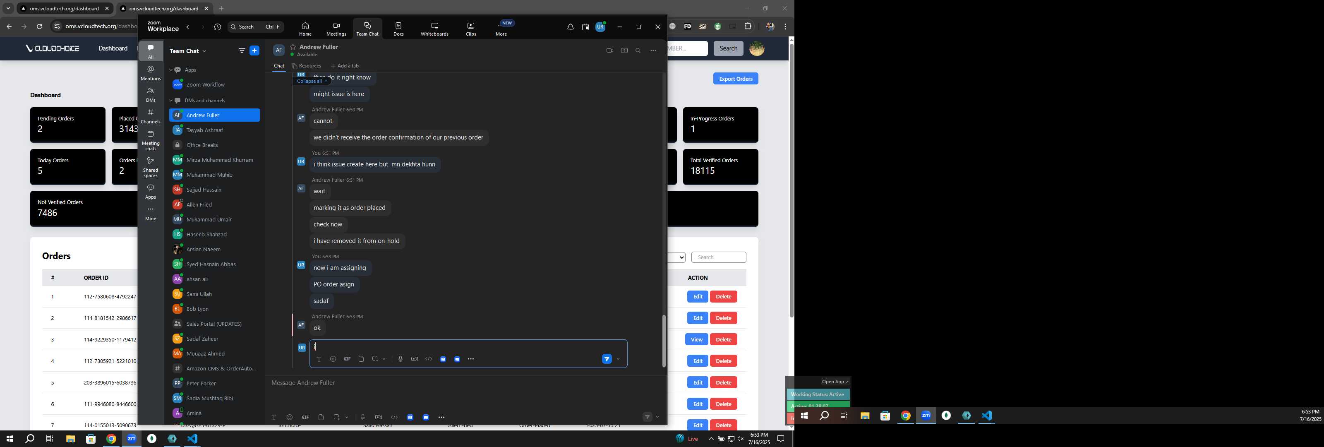Open File Explorer from left taskbar
Viewport: 1324px width, 447px height.
tap(70, 439)
